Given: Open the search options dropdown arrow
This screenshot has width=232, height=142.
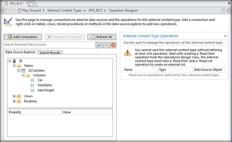Looking at the screenshot, I should (x=106, y=45).
